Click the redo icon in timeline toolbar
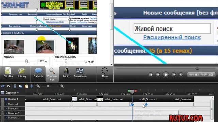 pyautogui.click(x=9, y=86)
